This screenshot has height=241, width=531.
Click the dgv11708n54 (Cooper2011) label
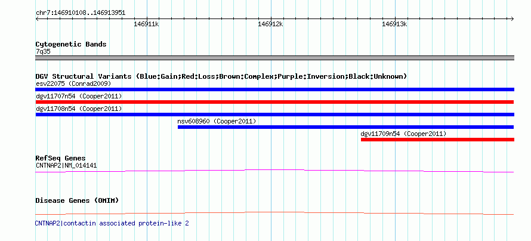click(79, 109)
